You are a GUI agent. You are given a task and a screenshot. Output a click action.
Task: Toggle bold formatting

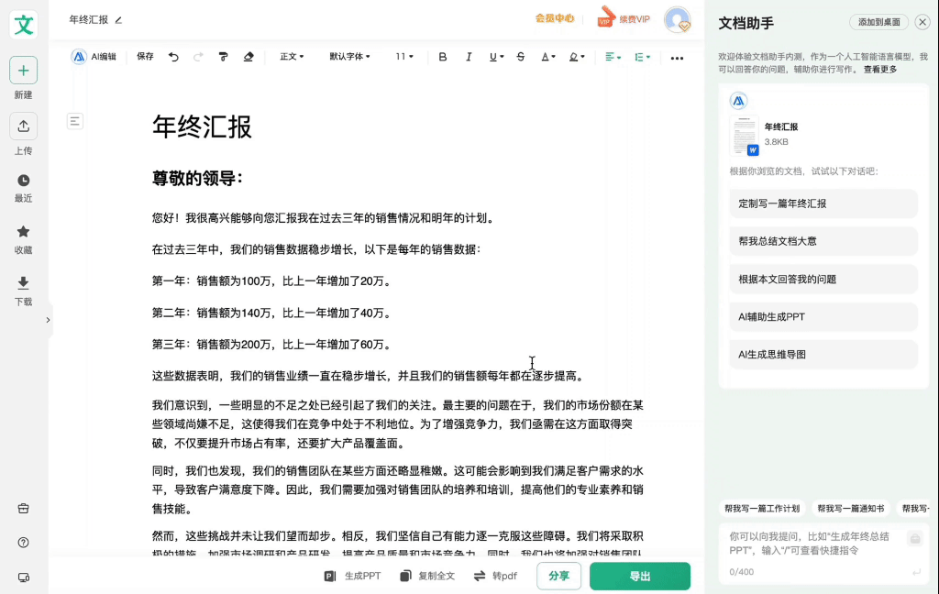tap(443, 57)
